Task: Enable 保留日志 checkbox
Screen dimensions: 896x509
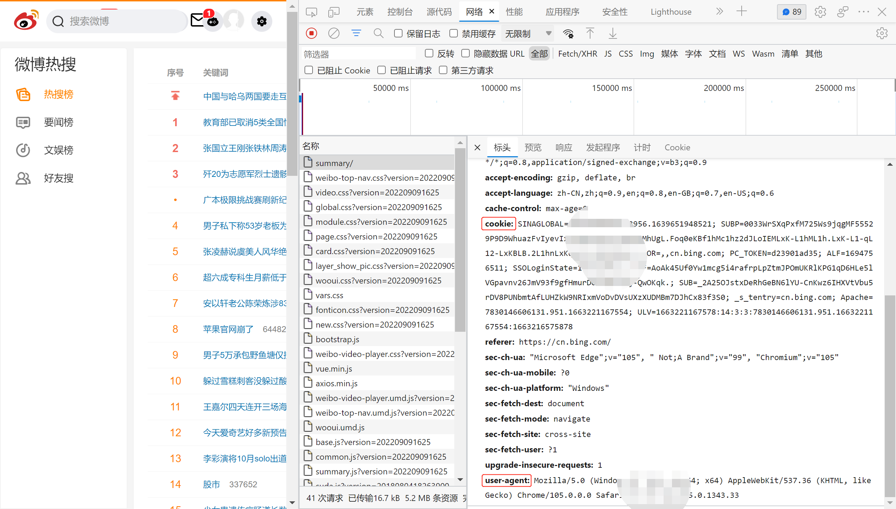Action: click(398, 34)
